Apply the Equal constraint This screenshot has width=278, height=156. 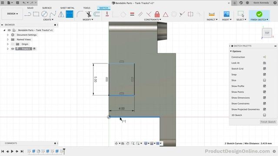pyautogui.click(x=132, y=14)
